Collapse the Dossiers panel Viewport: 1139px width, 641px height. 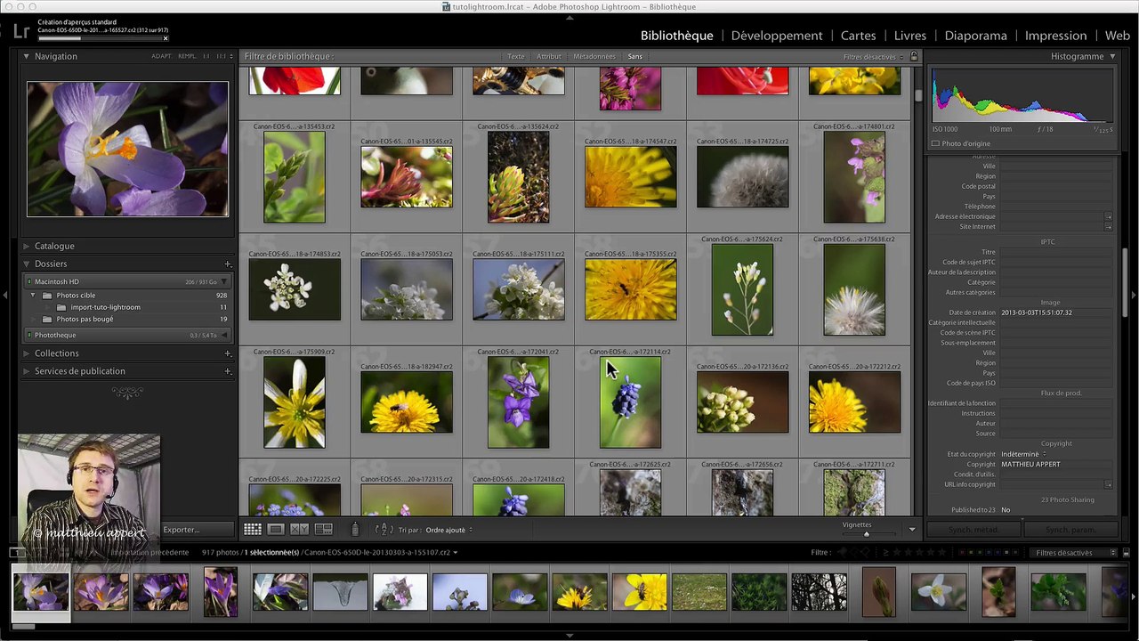point(26,264)
